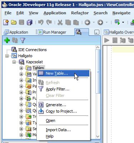Image resolution: width=134 pixels, height=143 pixels.
Task: Open the Refactor menu
Action: tap(80, 13)
